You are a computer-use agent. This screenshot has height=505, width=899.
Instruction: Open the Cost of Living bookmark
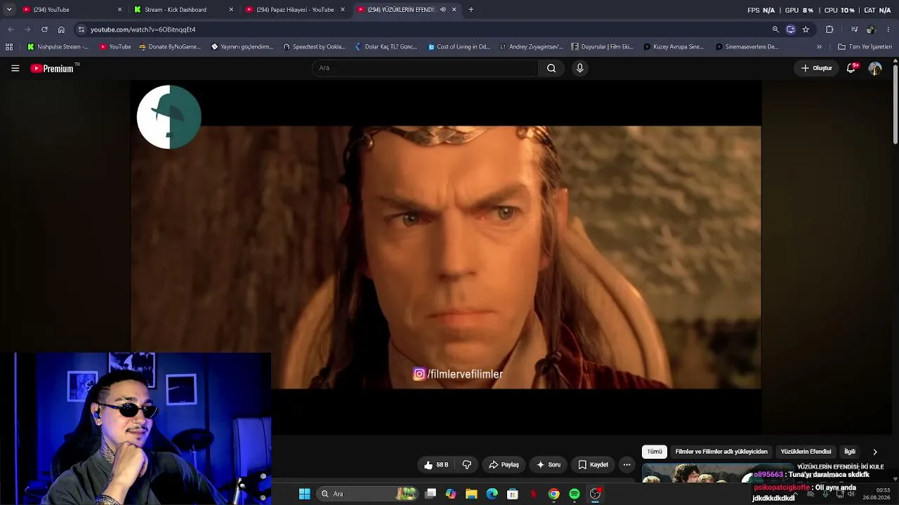click(459, 47)
